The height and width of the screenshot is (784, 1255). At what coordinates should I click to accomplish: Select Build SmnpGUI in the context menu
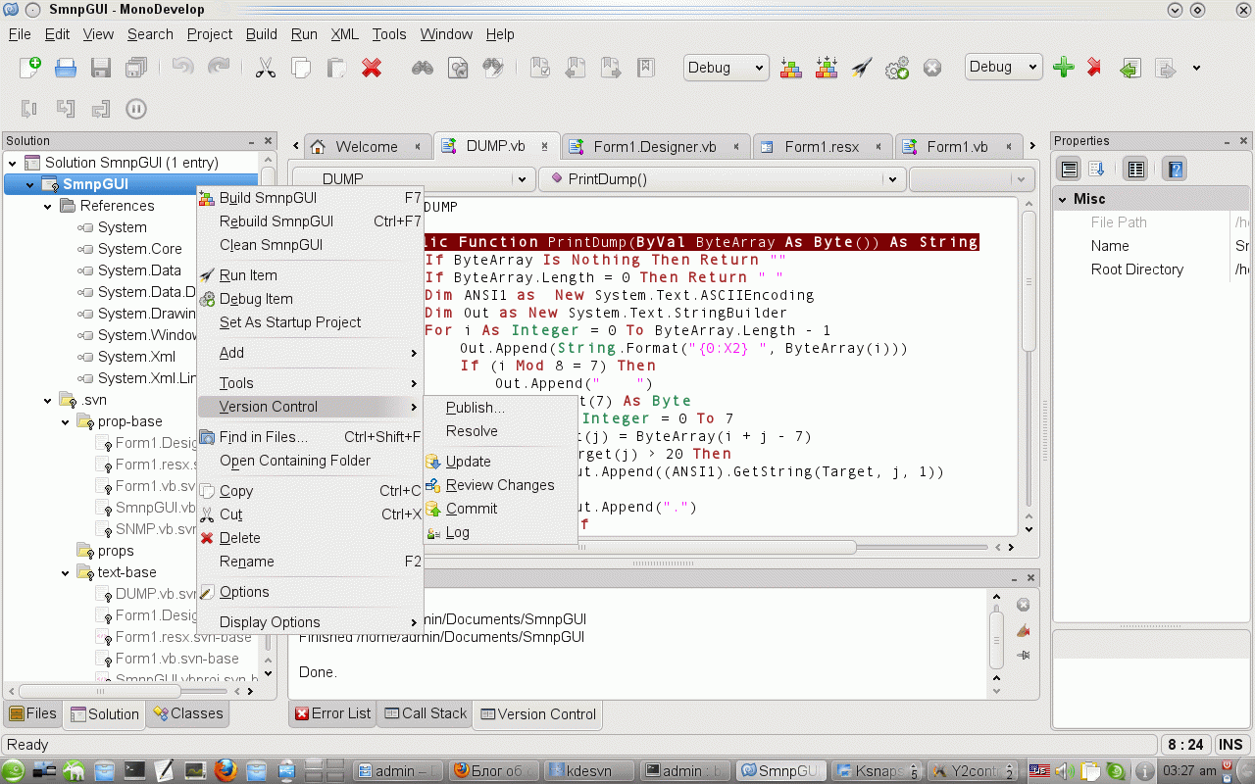click(x=310, y=198)
